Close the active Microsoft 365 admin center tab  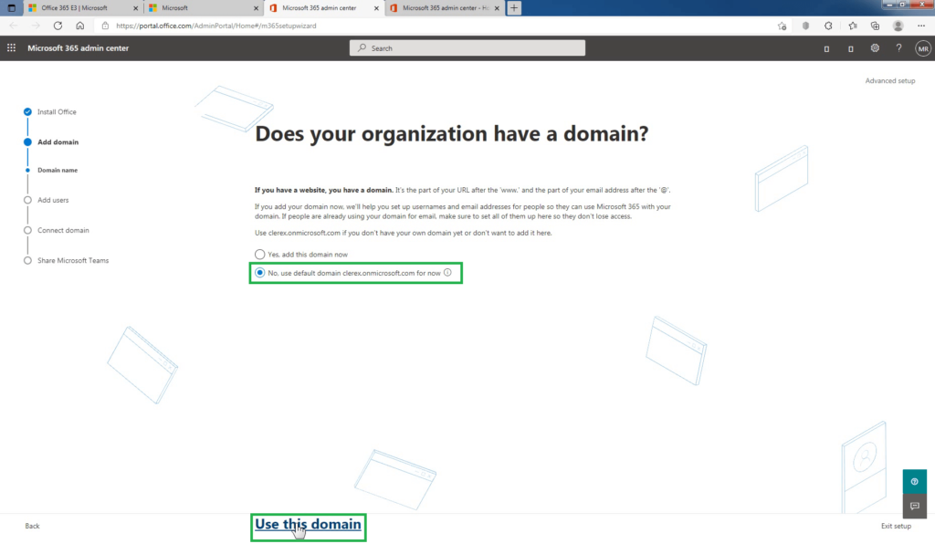point(376,8)
